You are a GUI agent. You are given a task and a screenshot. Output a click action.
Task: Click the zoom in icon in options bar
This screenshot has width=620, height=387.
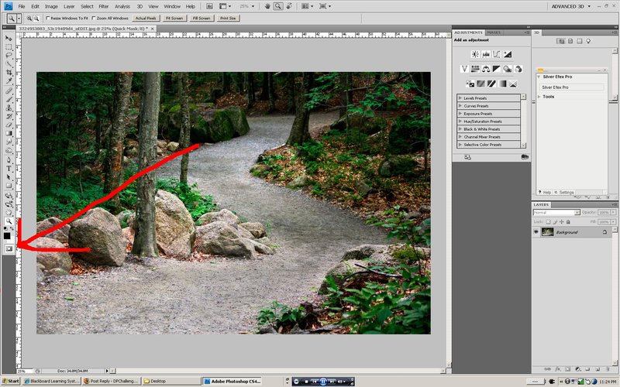click(x=29, y=18)
